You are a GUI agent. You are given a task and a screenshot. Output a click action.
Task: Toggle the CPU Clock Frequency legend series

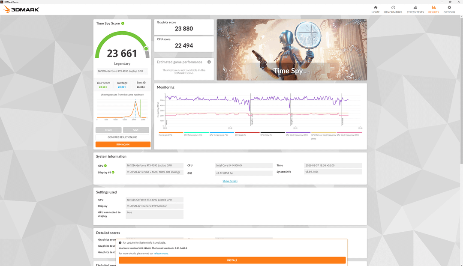pos(298,134)
